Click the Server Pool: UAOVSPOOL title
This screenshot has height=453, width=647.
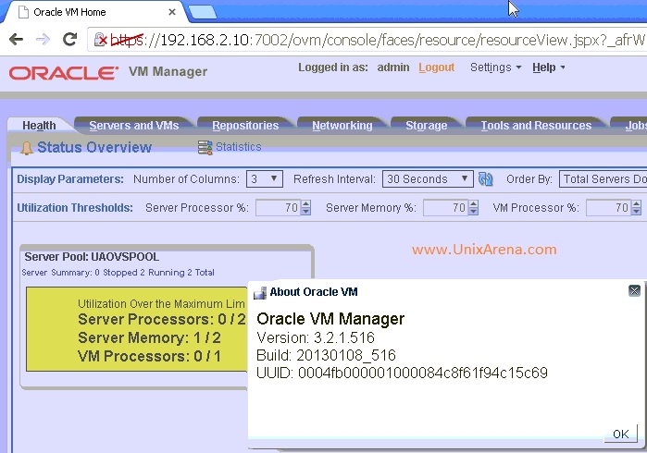[x=92, y=257]
